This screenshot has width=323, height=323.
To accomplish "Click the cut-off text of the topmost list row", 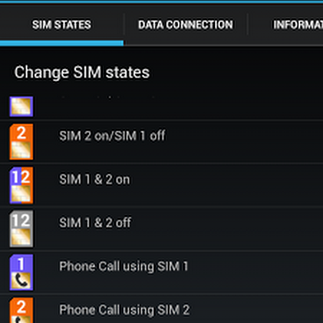I will 108,97.
